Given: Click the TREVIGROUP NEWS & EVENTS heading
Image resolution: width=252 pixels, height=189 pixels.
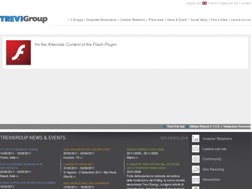Looking at the screenshot, I should pos(33,138).
